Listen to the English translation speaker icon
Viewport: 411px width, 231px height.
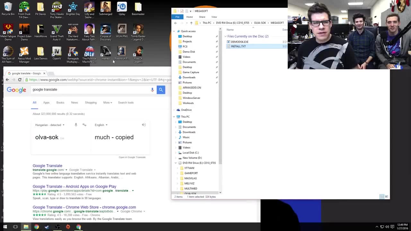coord(144,125)
